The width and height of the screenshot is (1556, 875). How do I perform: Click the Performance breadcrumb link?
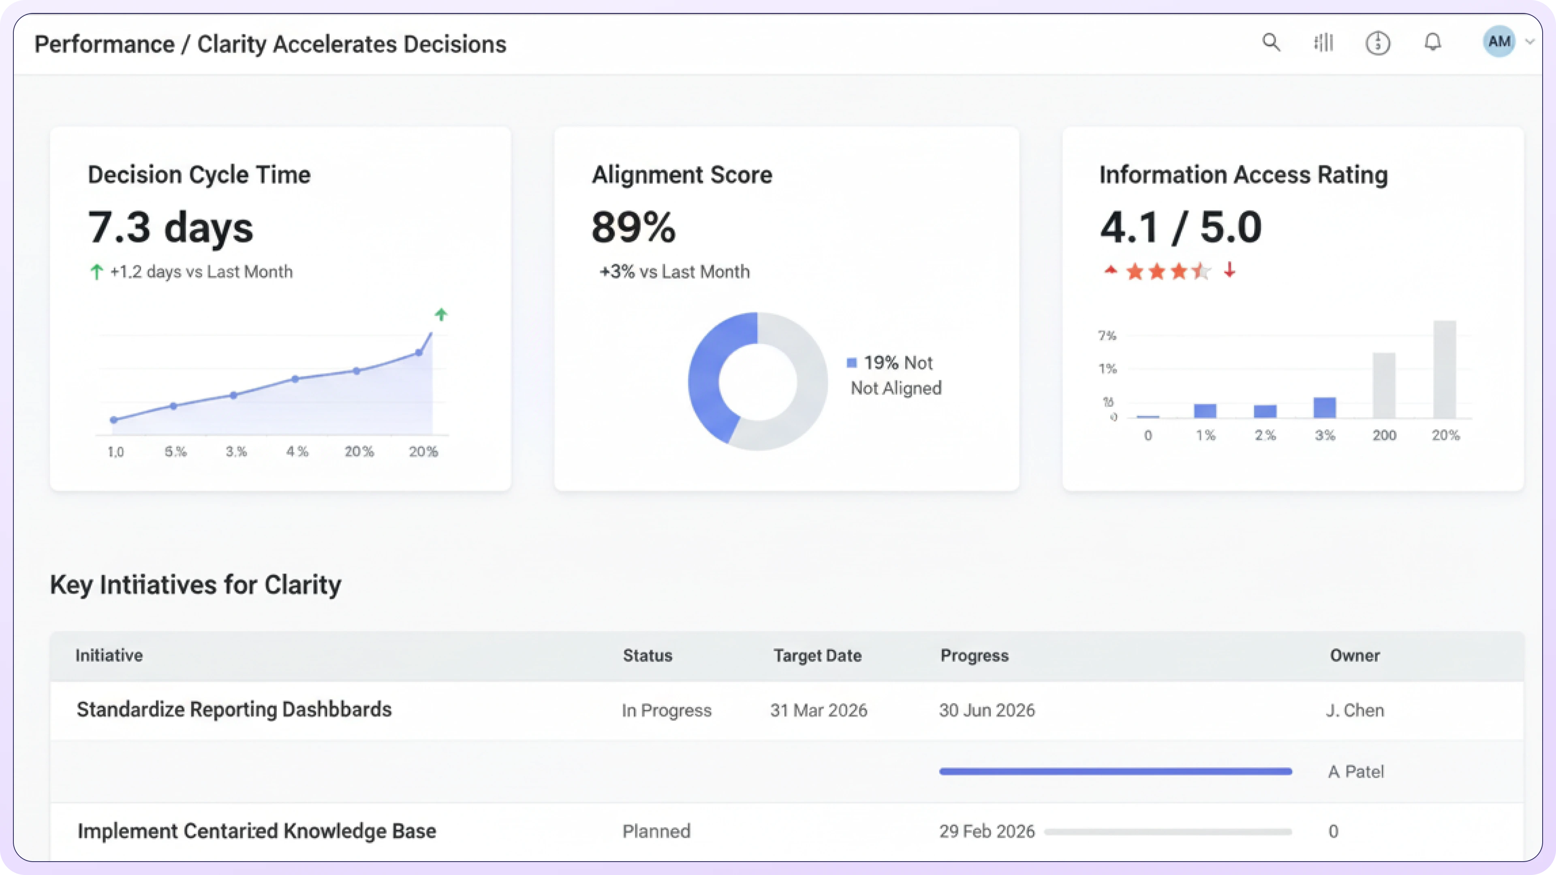point(105,44)
